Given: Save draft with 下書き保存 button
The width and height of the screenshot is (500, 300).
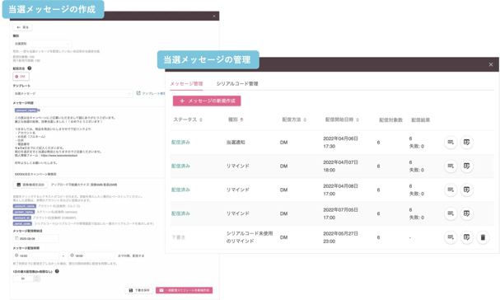Looking at the screenshot, I should [139, 290].
